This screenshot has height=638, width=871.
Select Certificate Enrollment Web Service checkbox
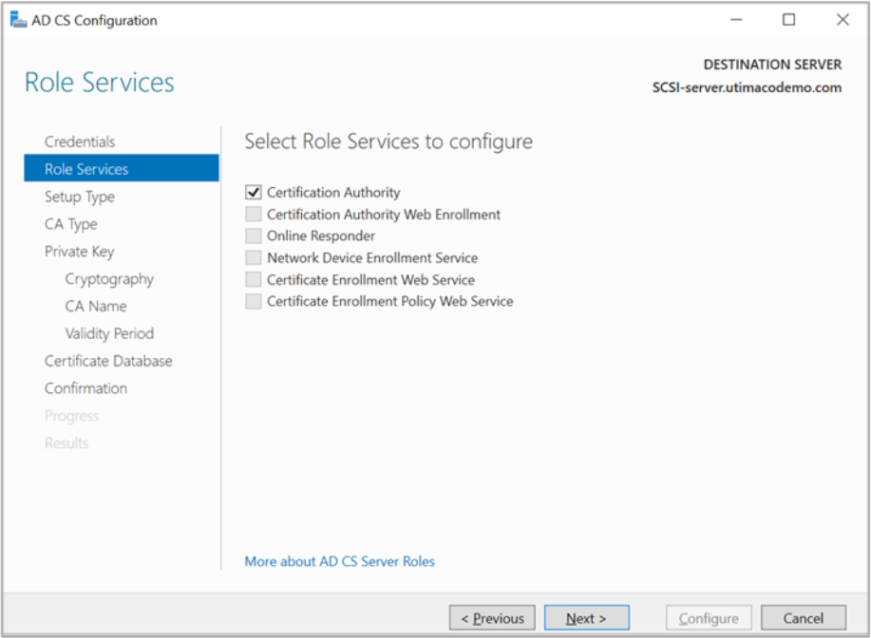click(x=253, y=280)
